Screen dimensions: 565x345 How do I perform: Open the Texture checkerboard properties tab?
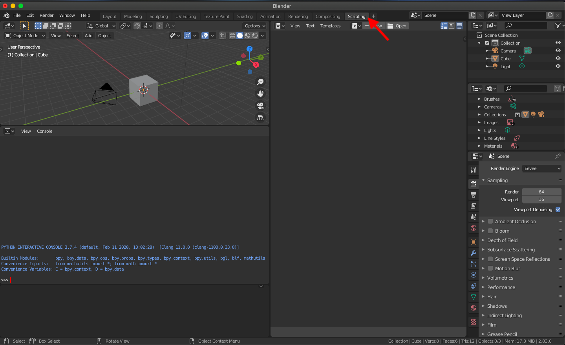(x=474, y=322)
